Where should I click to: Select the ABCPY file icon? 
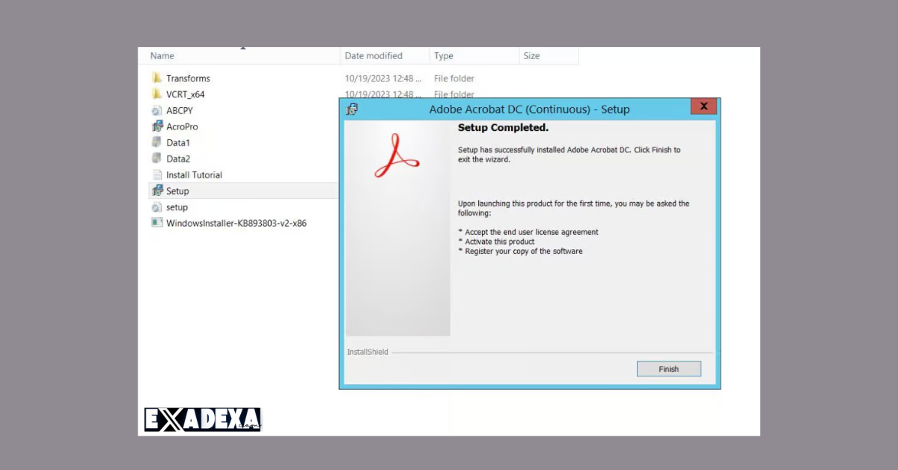[180, 110]
